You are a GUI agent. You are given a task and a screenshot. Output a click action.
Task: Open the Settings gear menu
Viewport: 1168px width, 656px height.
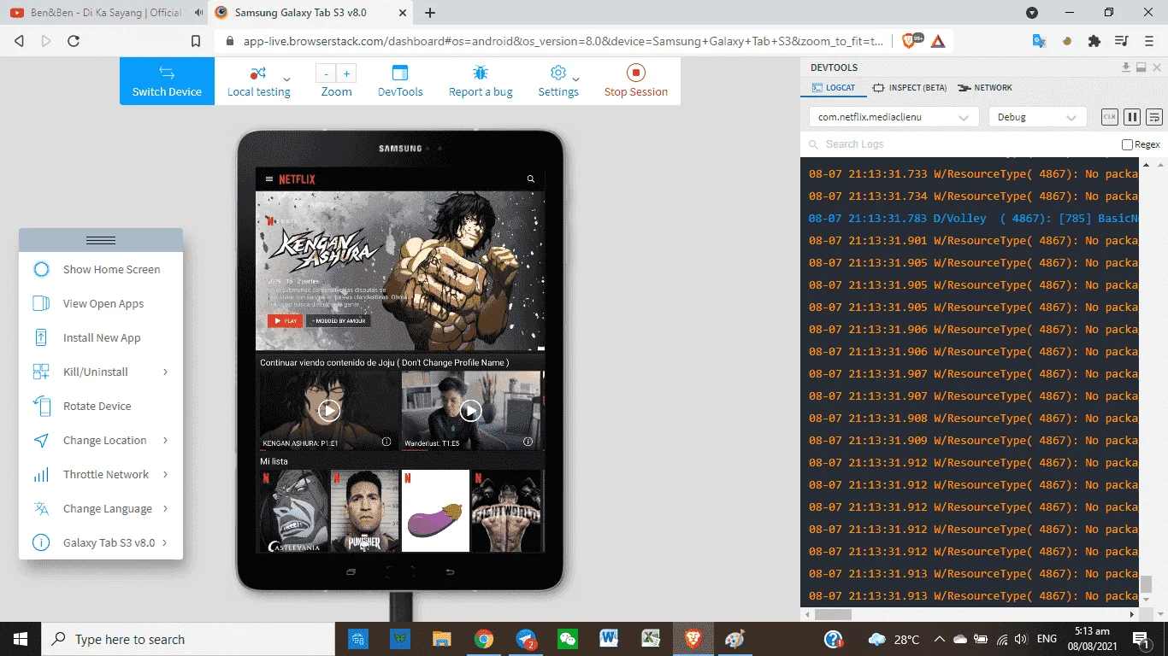558,81
